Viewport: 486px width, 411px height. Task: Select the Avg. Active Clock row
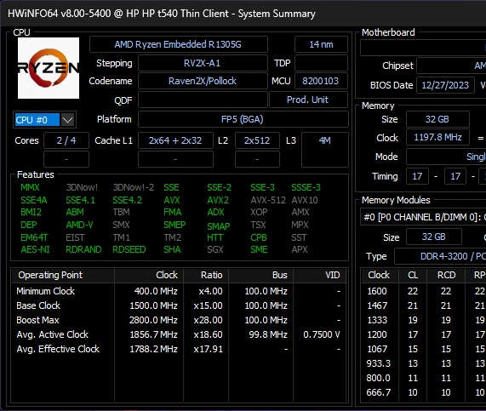tap(179, 334)
